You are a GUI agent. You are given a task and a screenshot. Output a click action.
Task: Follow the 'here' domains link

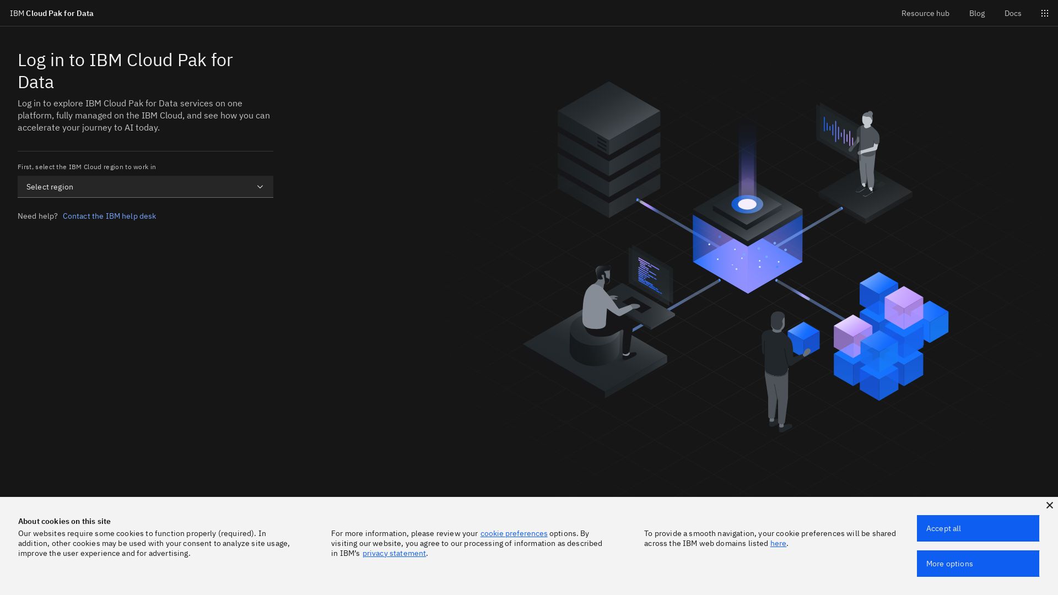778,543
